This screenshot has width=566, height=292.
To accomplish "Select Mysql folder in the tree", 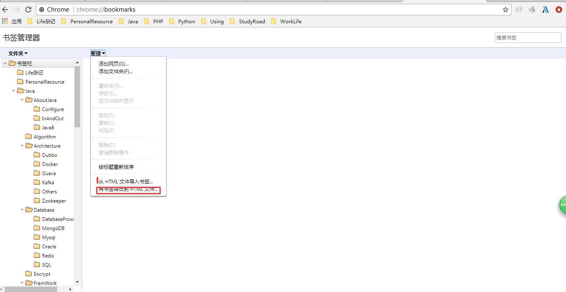I will [45, 237].
